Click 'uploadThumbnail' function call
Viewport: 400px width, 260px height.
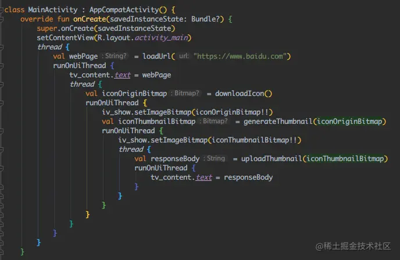click(x=272, y=159)
